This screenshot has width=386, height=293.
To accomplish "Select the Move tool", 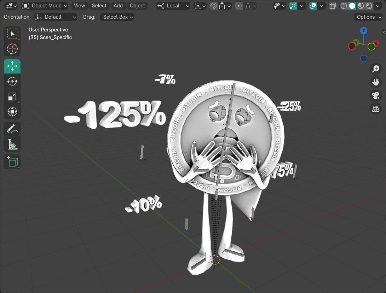I will [x=12, y=66].
